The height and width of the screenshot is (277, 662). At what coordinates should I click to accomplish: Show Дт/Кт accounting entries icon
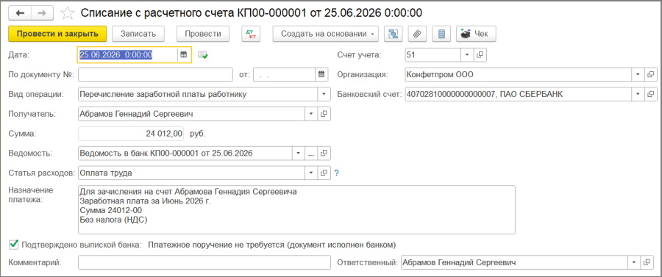tap(251, 34)
